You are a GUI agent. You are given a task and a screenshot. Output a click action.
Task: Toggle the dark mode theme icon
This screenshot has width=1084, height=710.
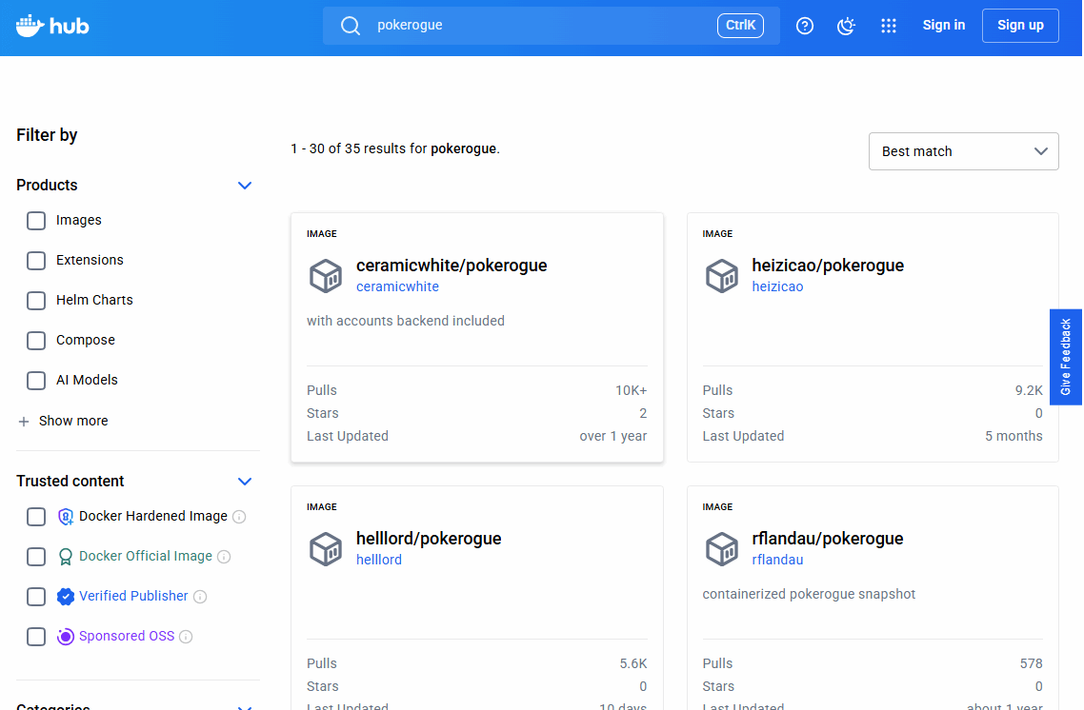click(846, 26)
